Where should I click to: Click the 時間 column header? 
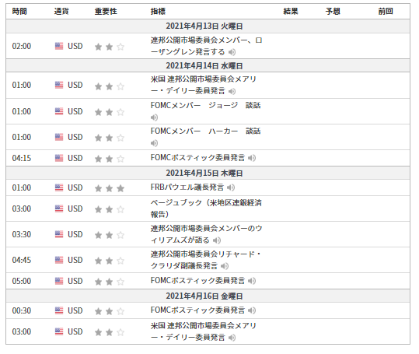(19, 11)
